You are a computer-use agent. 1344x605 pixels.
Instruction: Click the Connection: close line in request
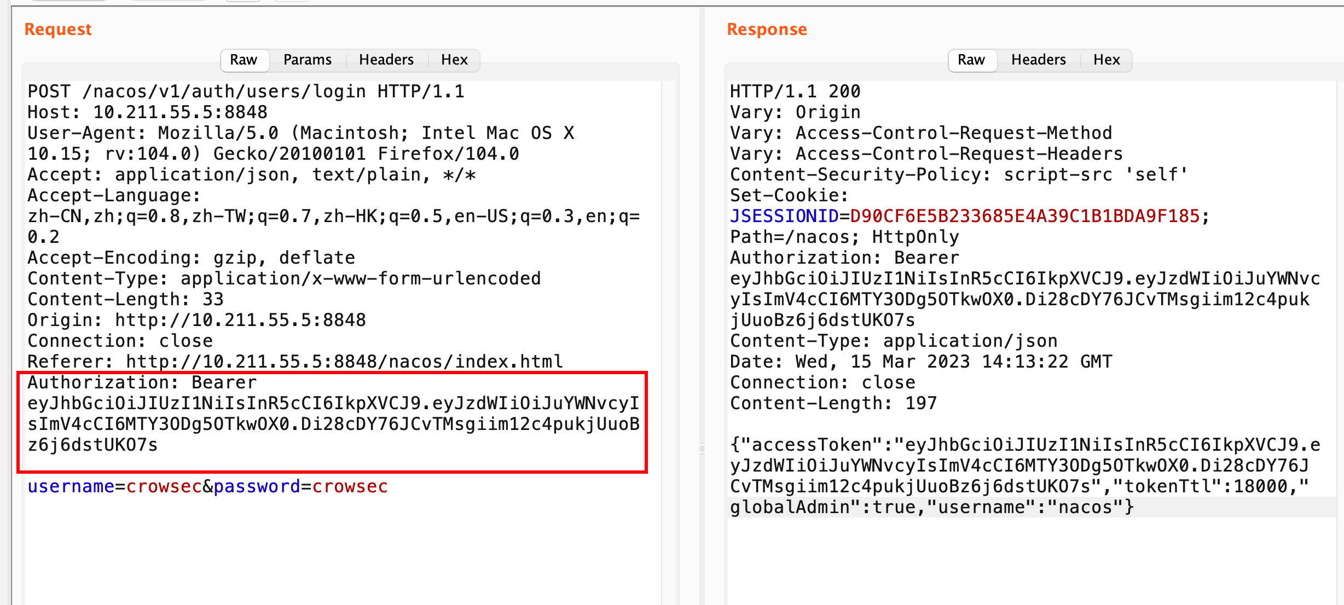(120, 341)
